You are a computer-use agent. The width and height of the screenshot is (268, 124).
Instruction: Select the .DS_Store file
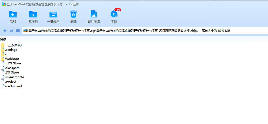(x=10, y=72)
